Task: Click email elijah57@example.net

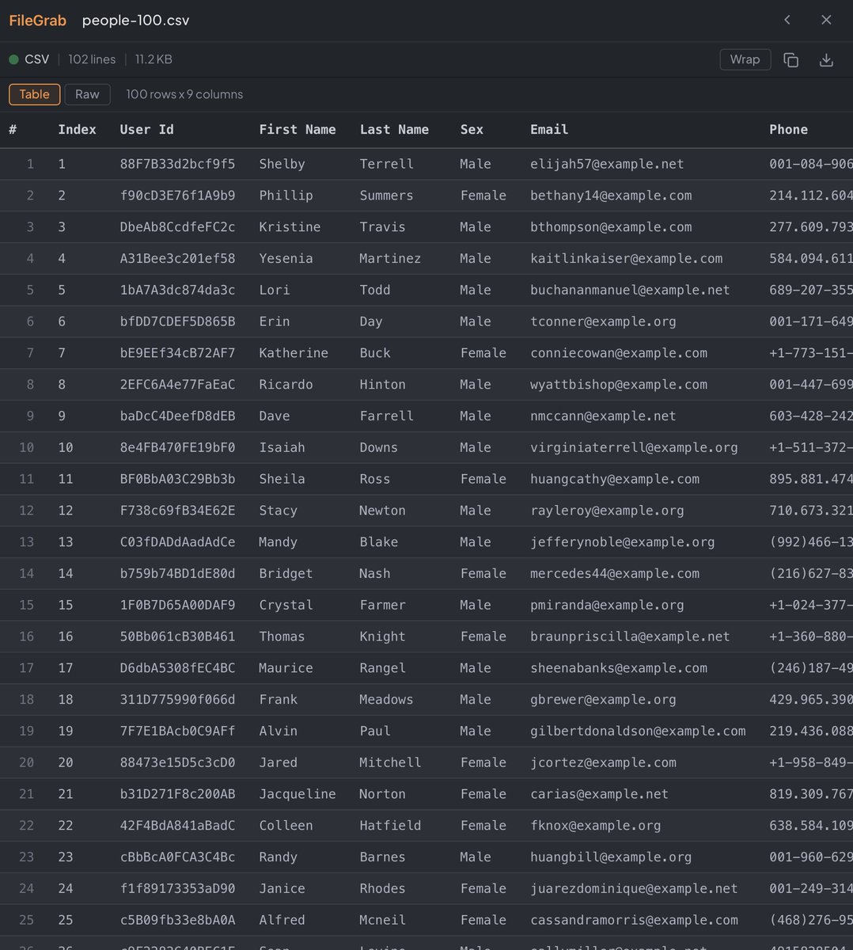Action: click(x=607, y=164)
